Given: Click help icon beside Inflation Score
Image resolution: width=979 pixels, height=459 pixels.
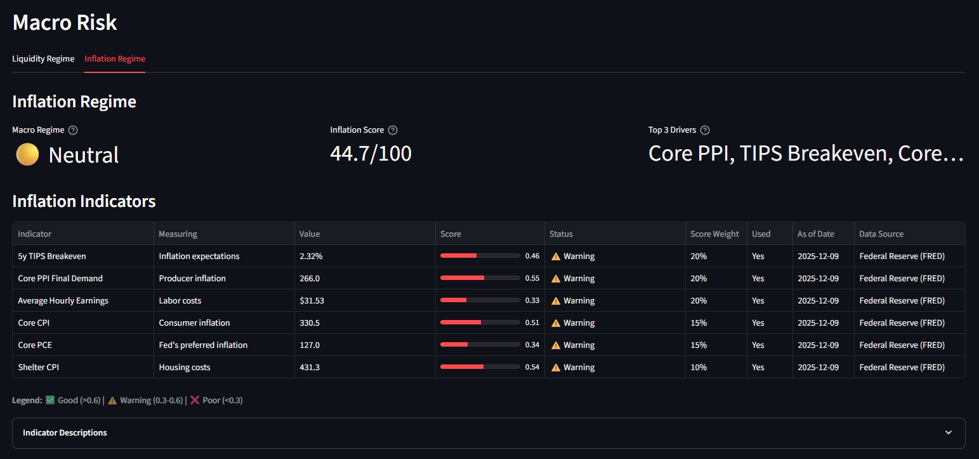Looking at the screenshot, I should coord(393,130).
